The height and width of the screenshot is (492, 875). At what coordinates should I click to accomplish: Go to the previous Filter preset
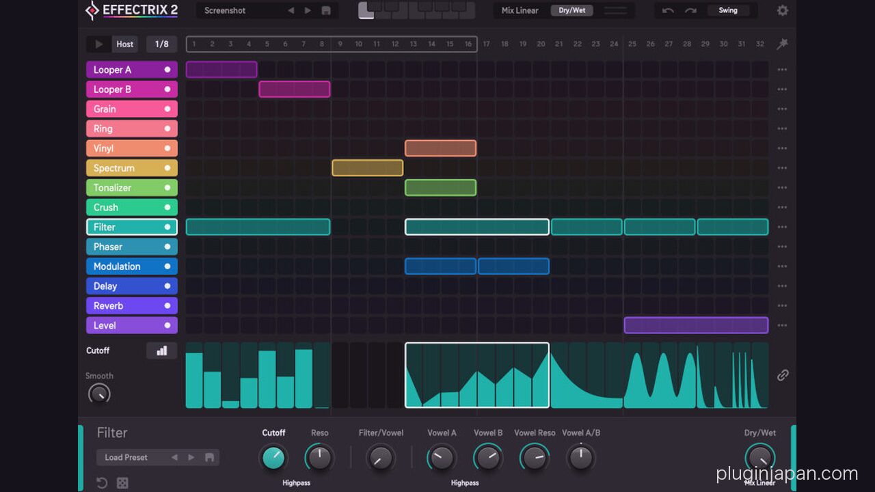coord(174,457)
